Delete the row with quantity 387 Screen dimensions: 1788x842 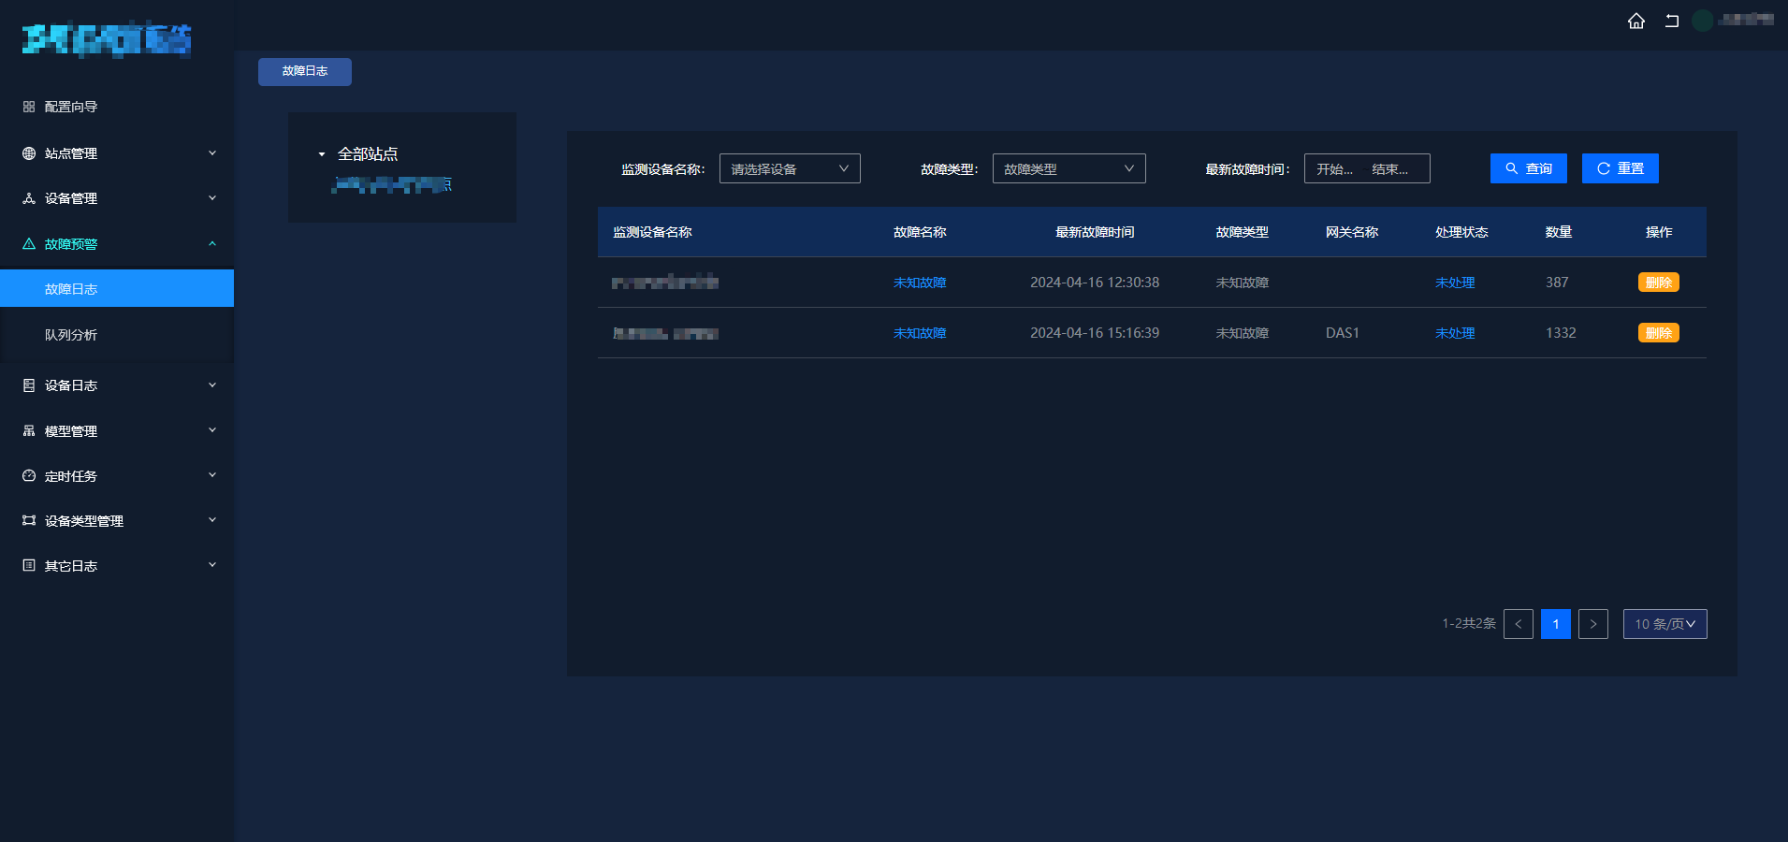coord(1658,283)
